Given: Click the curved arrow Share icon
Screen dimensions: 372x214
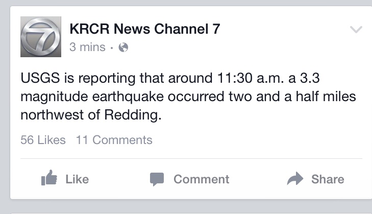Looking at the screenshot, I should [295, 179].
